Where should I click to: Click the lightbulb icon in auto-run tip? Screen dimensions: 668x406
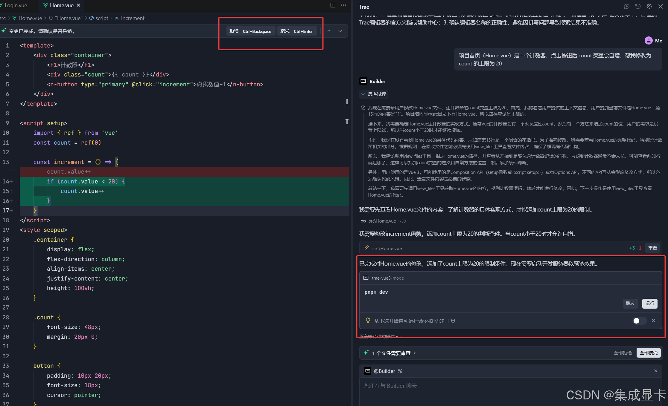[368, 320]
